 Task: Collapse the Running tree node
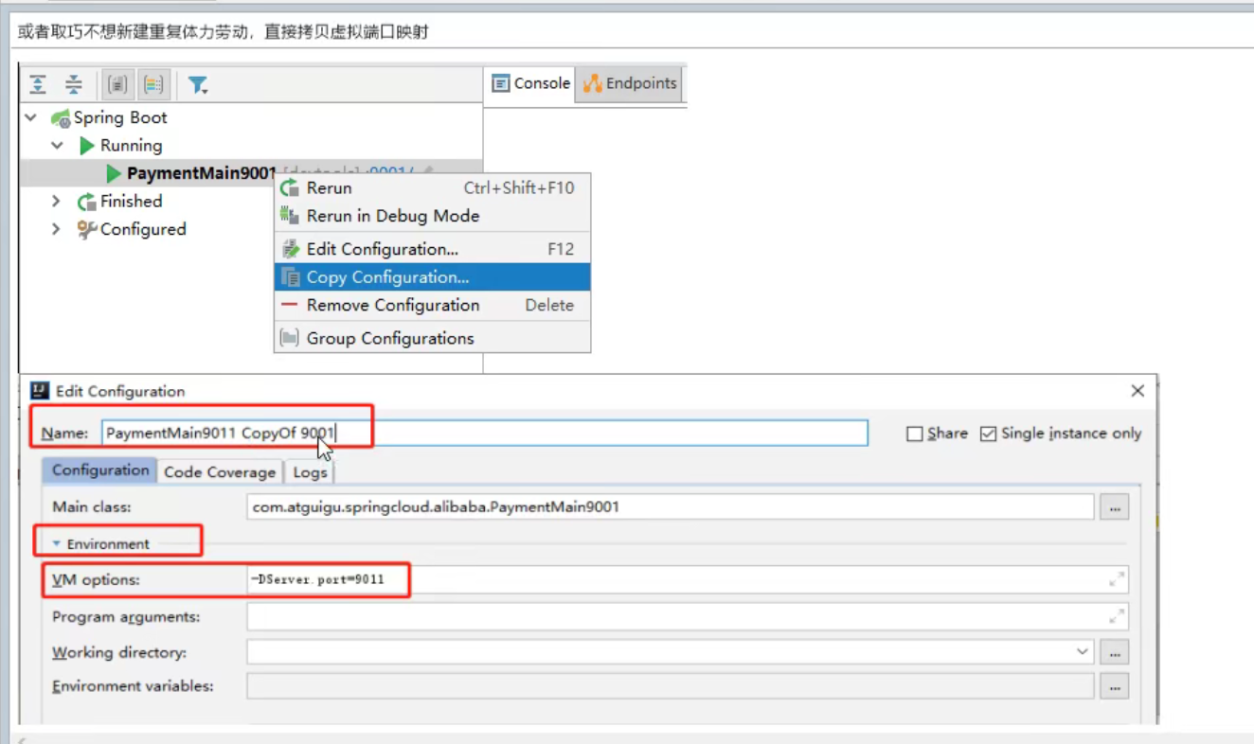click(58, 146)
